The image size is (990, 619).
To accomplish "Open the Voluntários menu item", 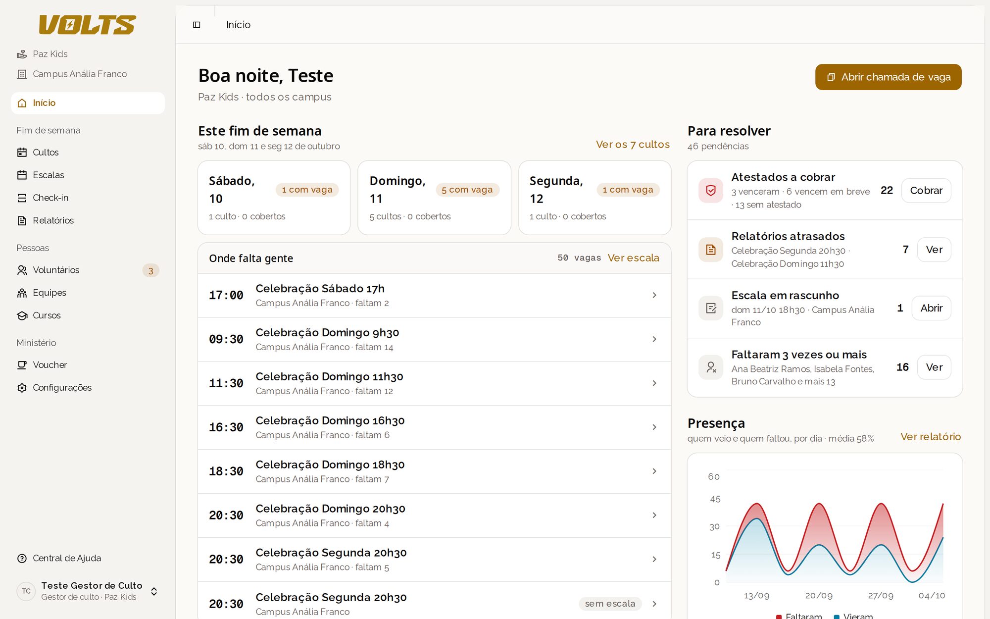I will click(x=88, y=270).
